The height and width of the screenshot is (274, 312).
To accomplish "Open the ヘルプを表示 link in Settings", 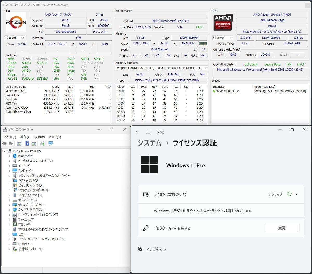I will 157,249.
